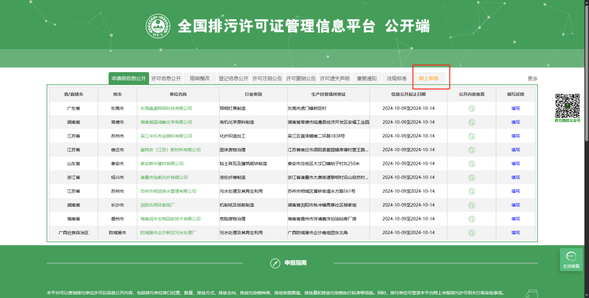The height and width of the screenshot is (298, 589).
Task: Switch to the 网上申报 tab
Action: [x=429, y=79]
